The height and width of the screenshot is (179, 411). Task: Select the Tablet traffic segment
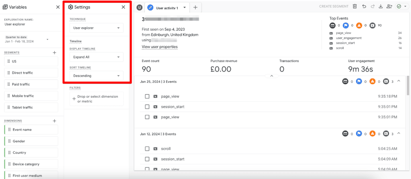pyautogui.click(x=31, y=107)
